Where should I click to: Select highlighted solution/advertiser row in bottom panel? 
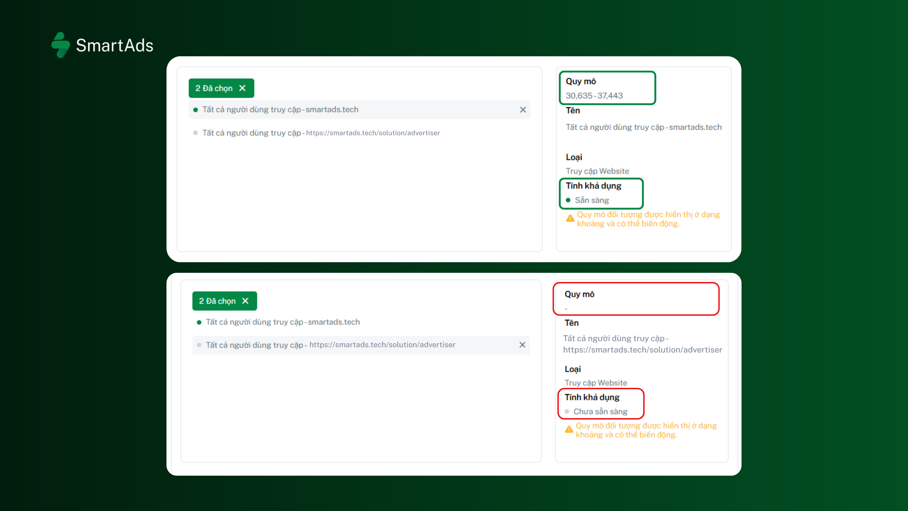coord(361,345)
